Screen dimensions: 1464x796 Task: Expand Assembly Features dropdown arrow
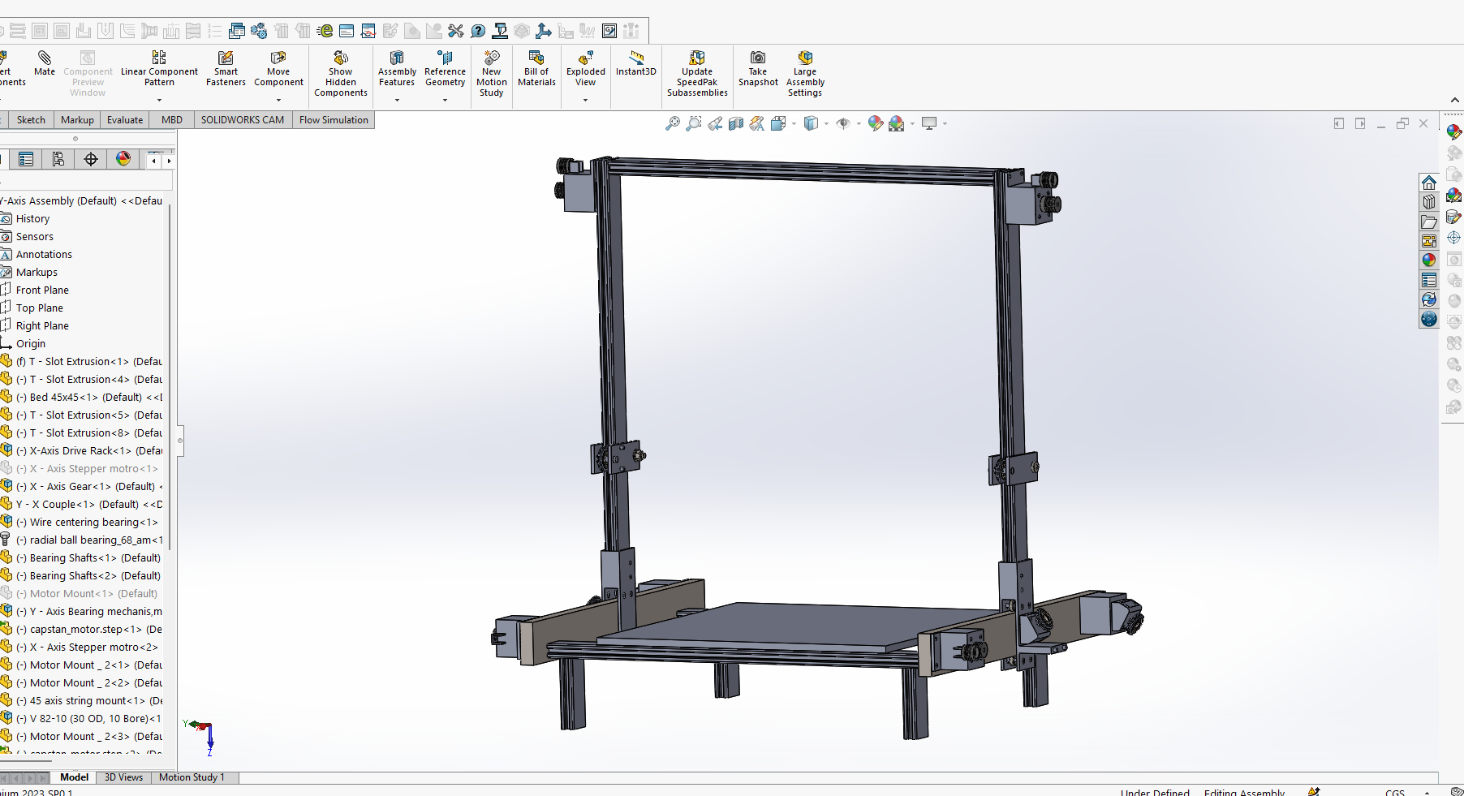tap(397, 100)
